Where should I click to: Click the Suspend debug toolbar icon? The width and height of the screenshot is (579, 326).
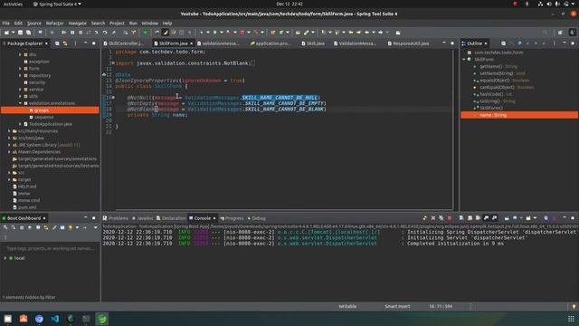[72, 33]
